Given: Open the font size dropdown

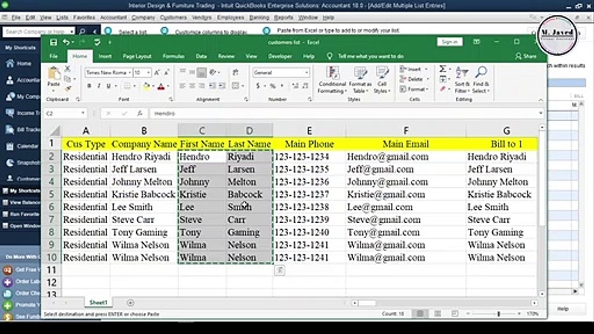Looking at the screenshot, I should pos(148,73).
